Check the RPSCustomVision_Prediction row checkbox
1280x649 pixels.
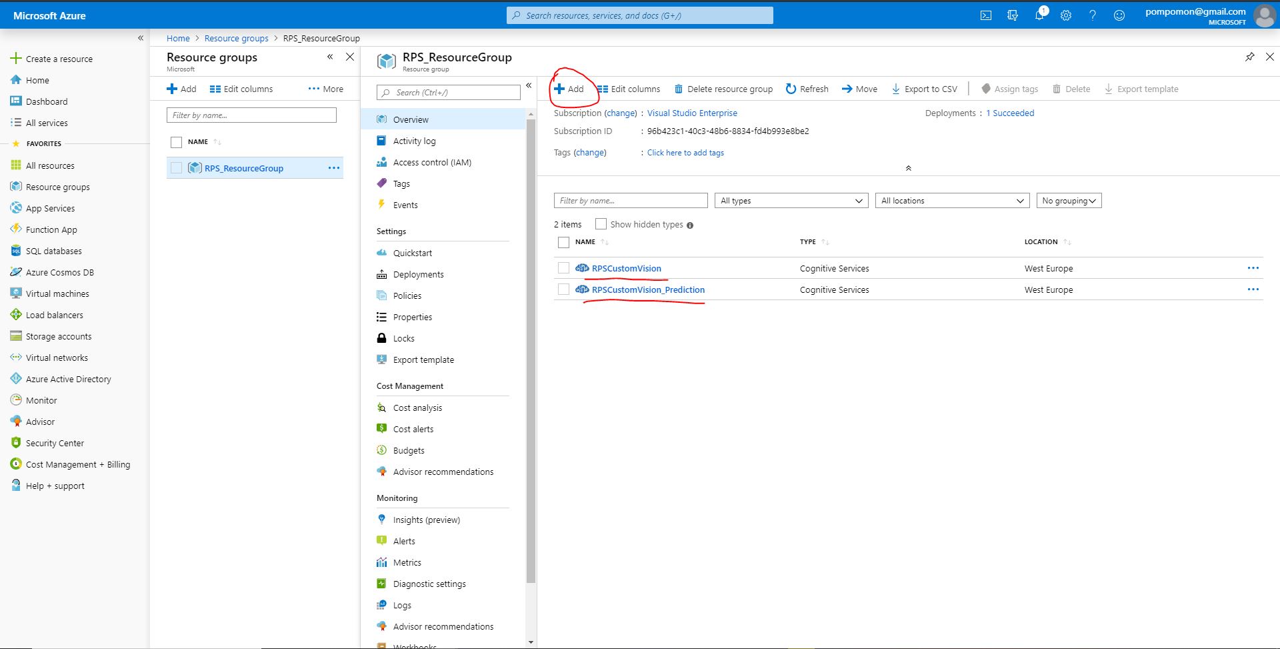coord(563,289)
